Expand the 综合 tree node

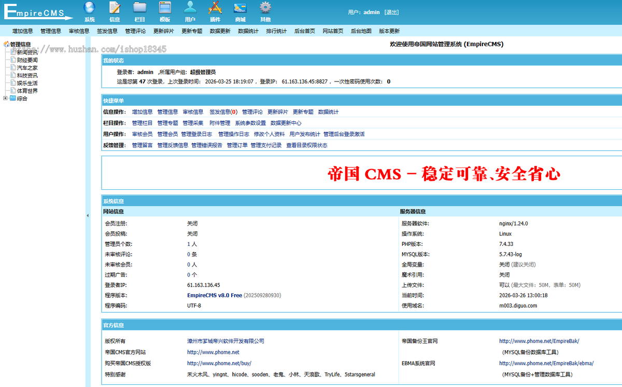(x=5, y=98)
